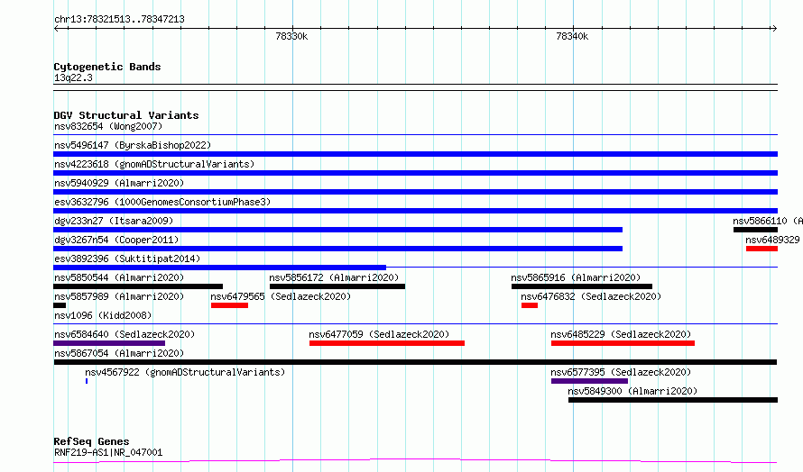Screen dimensions: 803x472
Task: Click the blue bar under esv3892396
Action: click(220, 268)
